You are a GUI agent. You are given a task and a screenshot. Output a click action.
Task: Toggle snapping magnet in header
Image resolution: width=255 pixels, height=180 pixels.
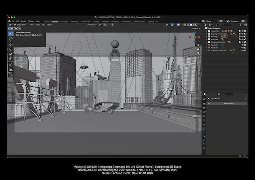105,25
